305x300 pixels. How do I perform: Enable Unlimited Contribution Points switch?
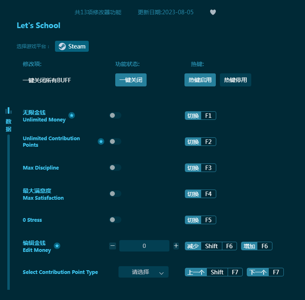[115, 141]
